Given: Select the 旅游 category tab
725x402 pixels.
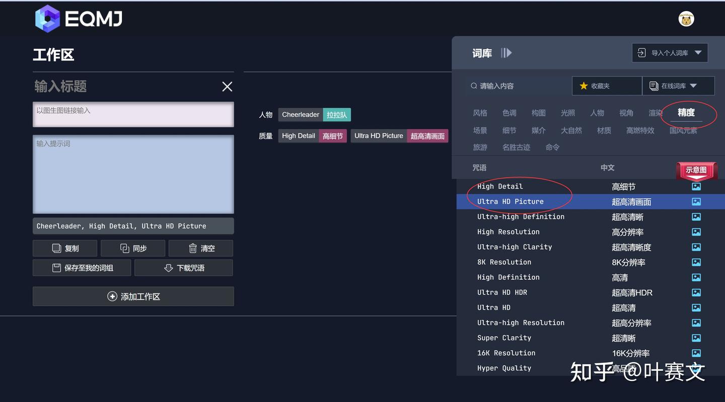Looking at the screenshot, I should point(480,147).
